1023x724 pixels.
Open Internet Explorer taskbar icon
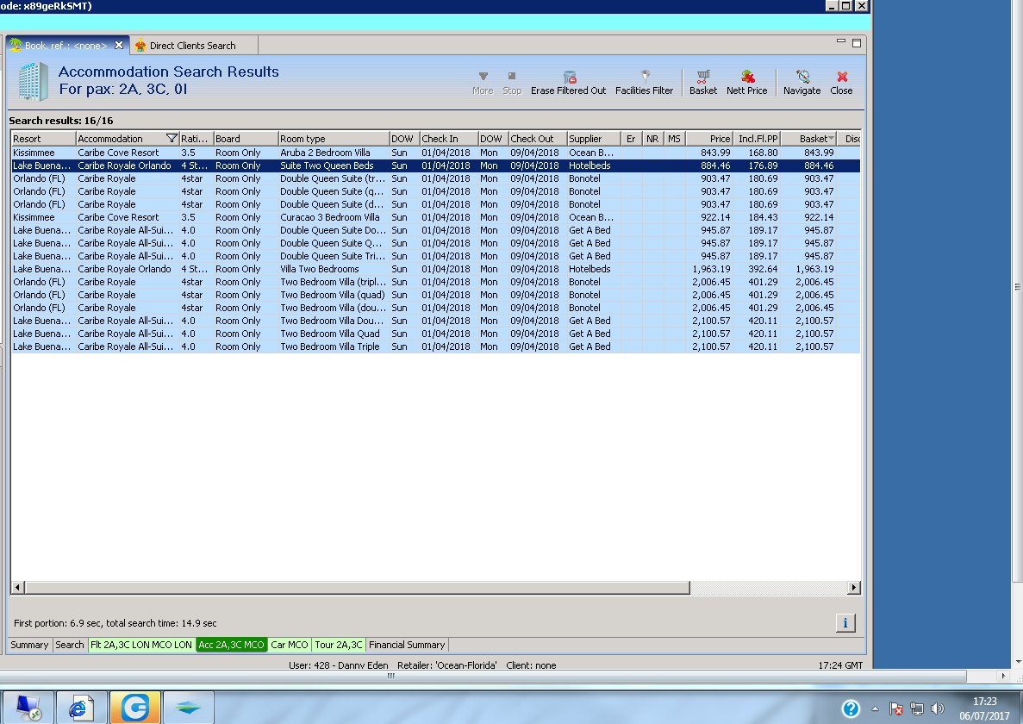click(x=81, y=708)
